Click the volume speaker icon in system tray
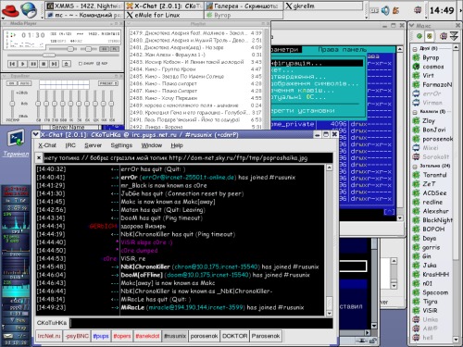463x347 pixels. click(385, 11)
